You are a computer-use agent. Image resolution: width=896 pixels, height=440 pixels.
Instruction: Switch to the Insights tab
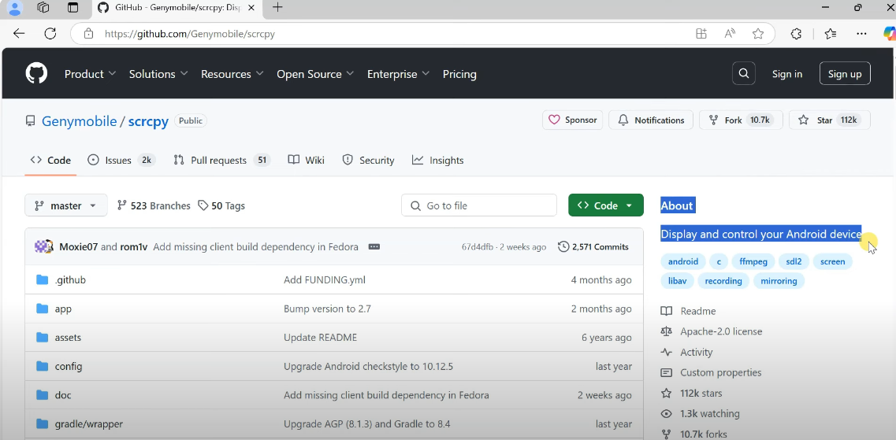[x=437, y=161]
